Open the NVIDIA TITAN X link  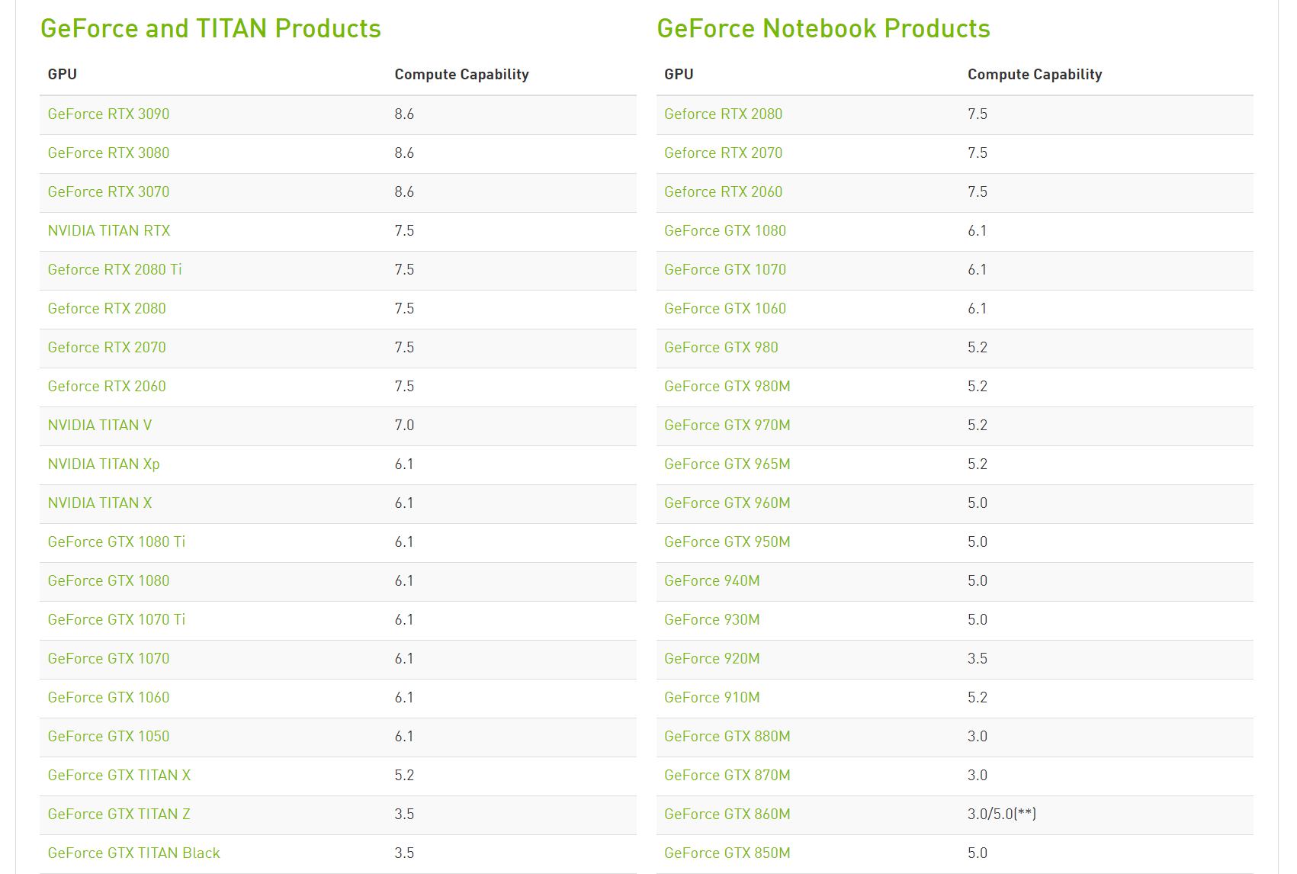(x=100, y=503)
